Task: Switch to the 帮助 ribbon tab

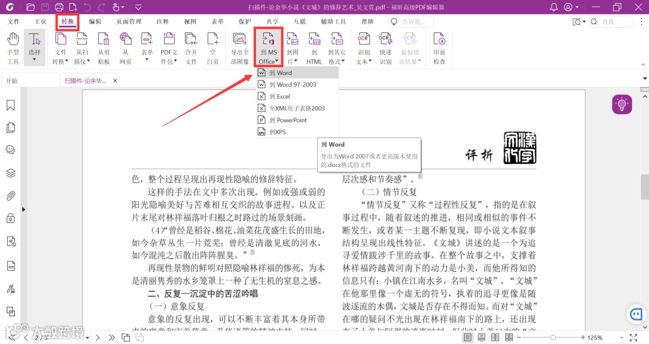Action: tap(367, 22)
